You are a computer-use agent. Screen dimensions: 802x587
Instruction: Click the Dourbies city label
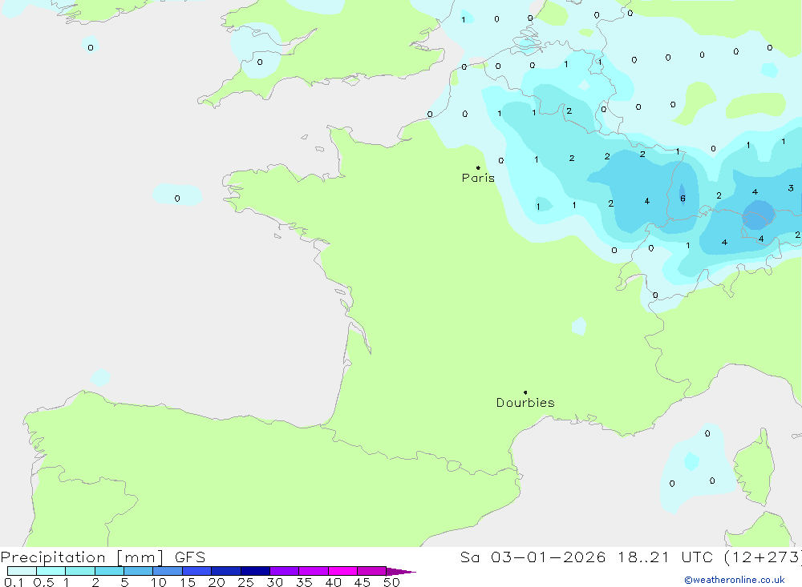(x=525, y=403)
